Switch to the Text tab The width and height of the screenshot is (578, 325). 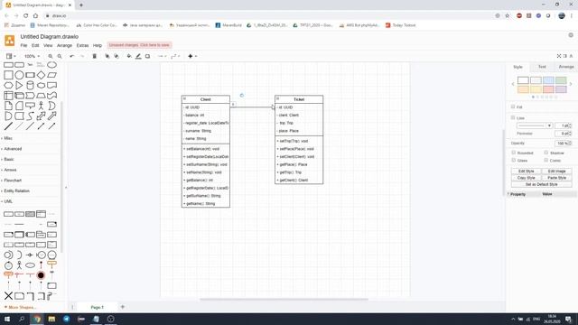coord(542,67)
